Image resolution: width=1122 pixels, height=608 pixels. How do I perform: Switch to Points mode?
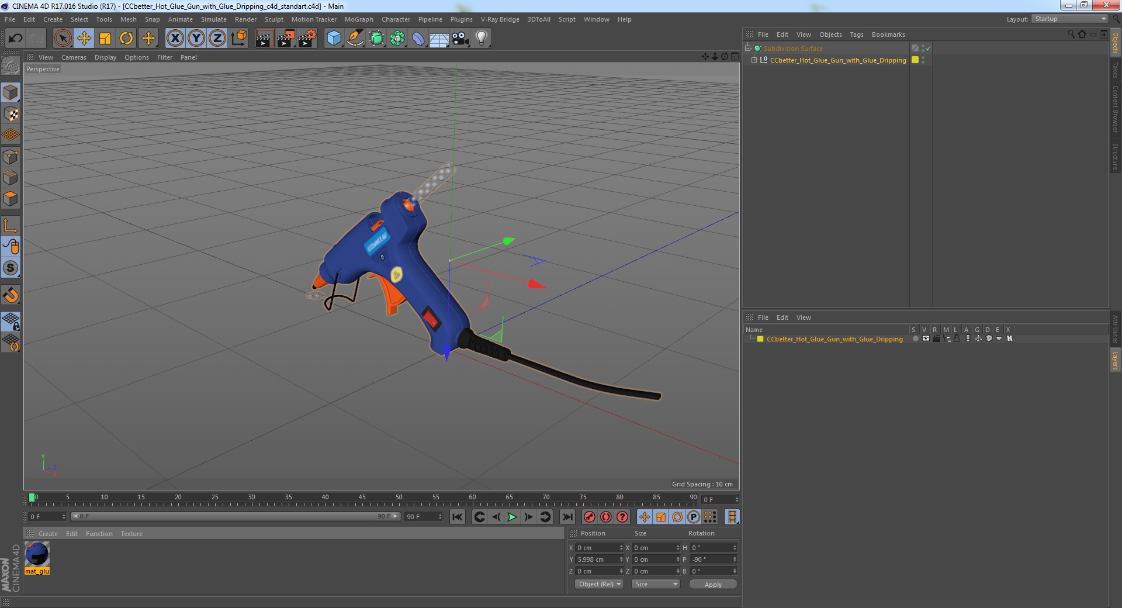11,157
